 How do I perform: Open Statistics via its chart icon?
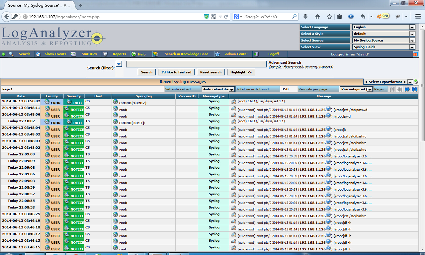tap(74, 54)
